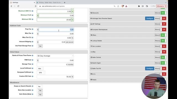Toggle VAT Settings Off switch
The height and width of the screenshot is (99, 177).
coord(163,24)
